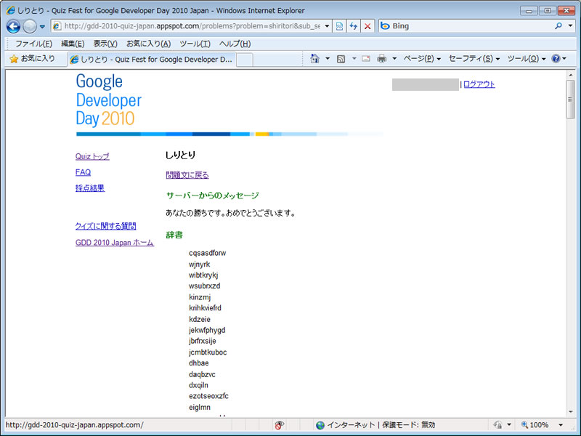Viewport: 581px width, 436px height.
Task: Click the Stop loading X icon
Action: click(367, 26)
